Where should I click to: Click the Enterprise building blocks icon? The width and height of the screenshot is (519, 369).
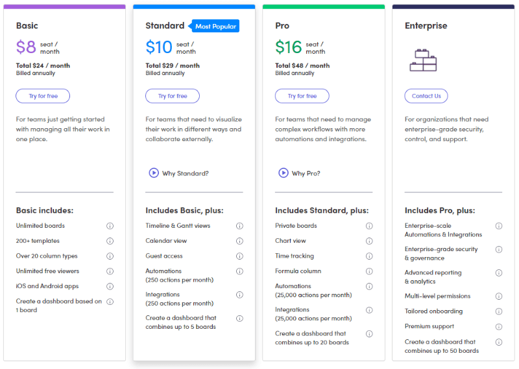(x=423, y=59)
